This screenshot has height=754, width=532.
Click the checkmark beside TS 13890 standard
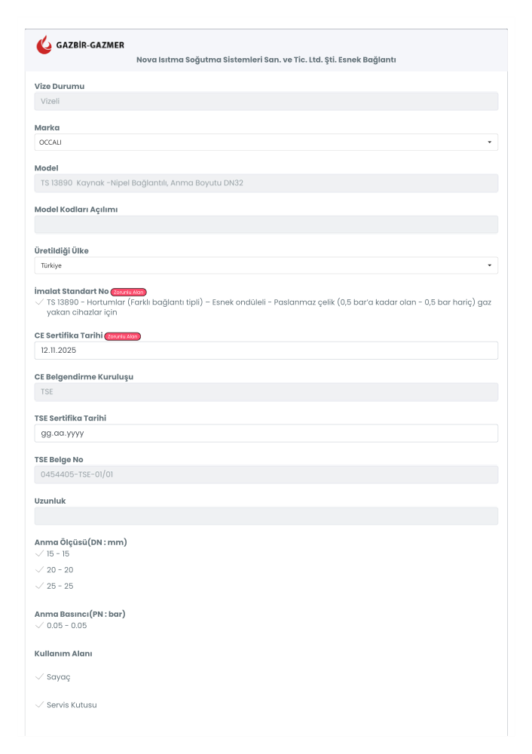[x=39, y=302]
